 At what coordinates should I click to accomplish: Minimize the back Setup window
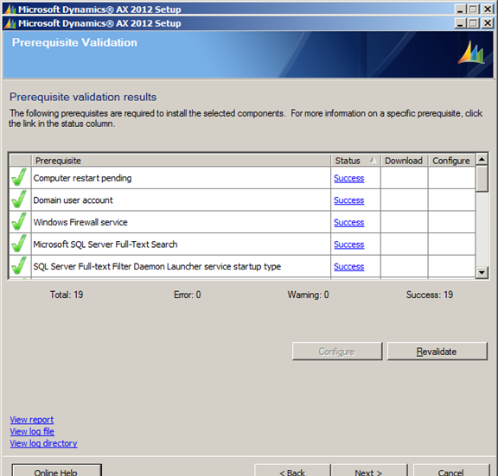click(x=460, y=10)
